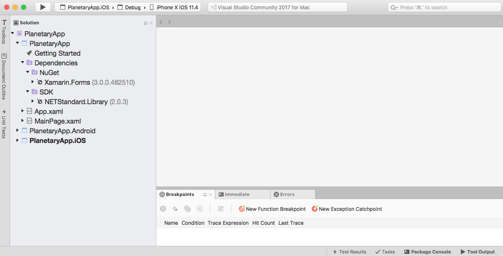
Task: Expand the MainPage.xaml file node
Action: (22, 121)
